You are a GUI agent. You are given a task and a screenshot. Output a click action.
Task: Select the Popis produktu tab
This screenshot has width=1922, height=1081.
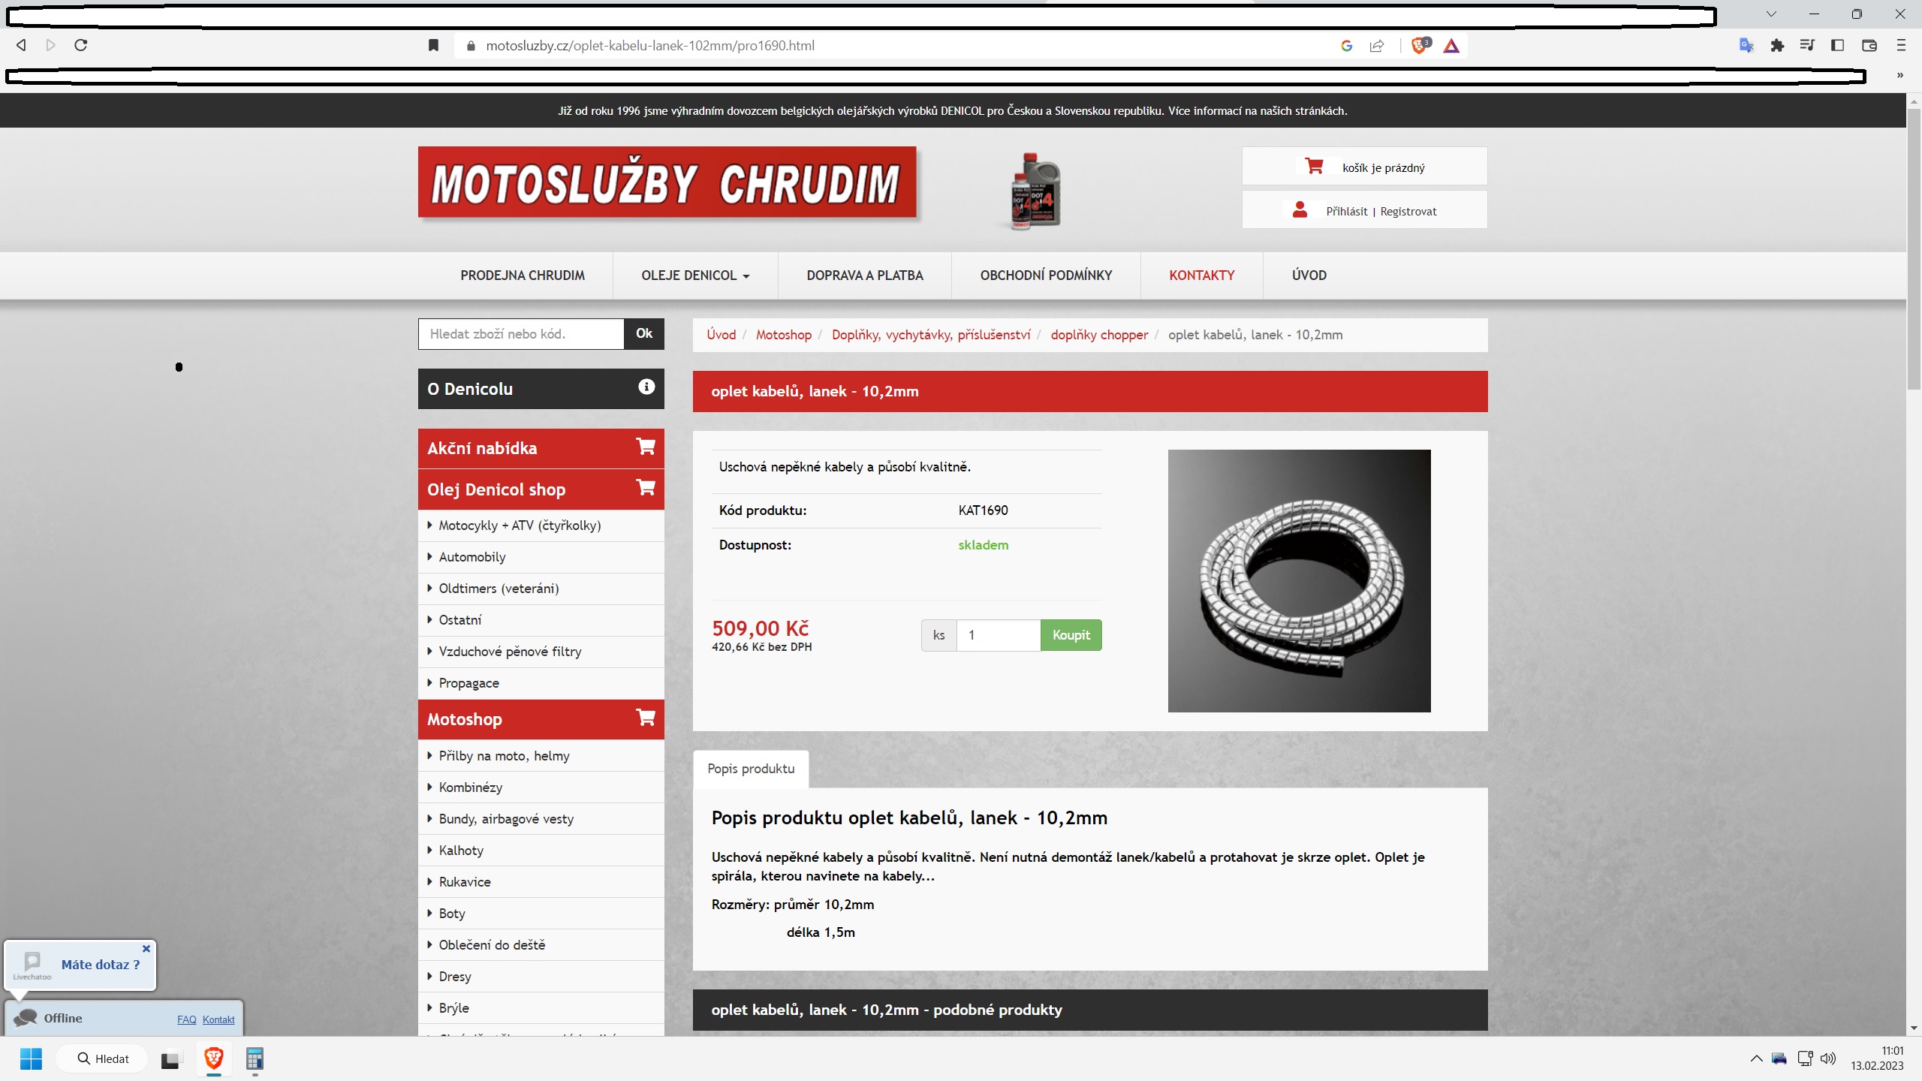click(x=751, y=769)
